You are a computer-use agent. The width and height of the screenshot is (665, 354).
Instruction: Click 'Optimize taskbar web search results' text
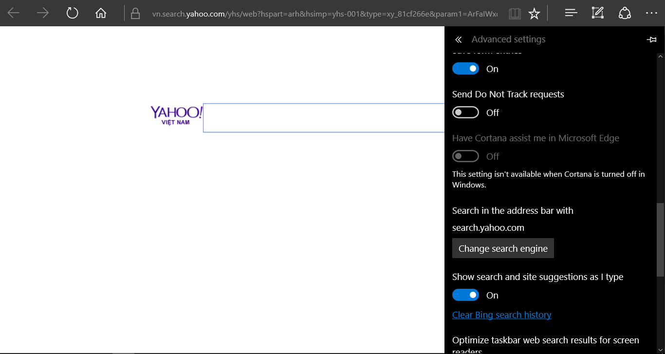pyautogui.click(x=546, y=345)
